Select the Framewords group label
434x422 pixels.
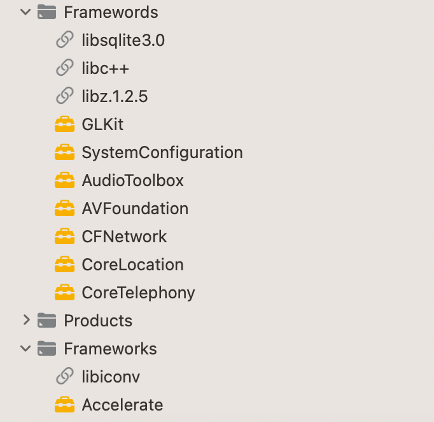111,12
